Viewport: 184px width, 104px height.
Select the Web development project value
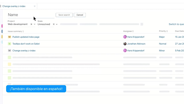[x=18, y=24]
